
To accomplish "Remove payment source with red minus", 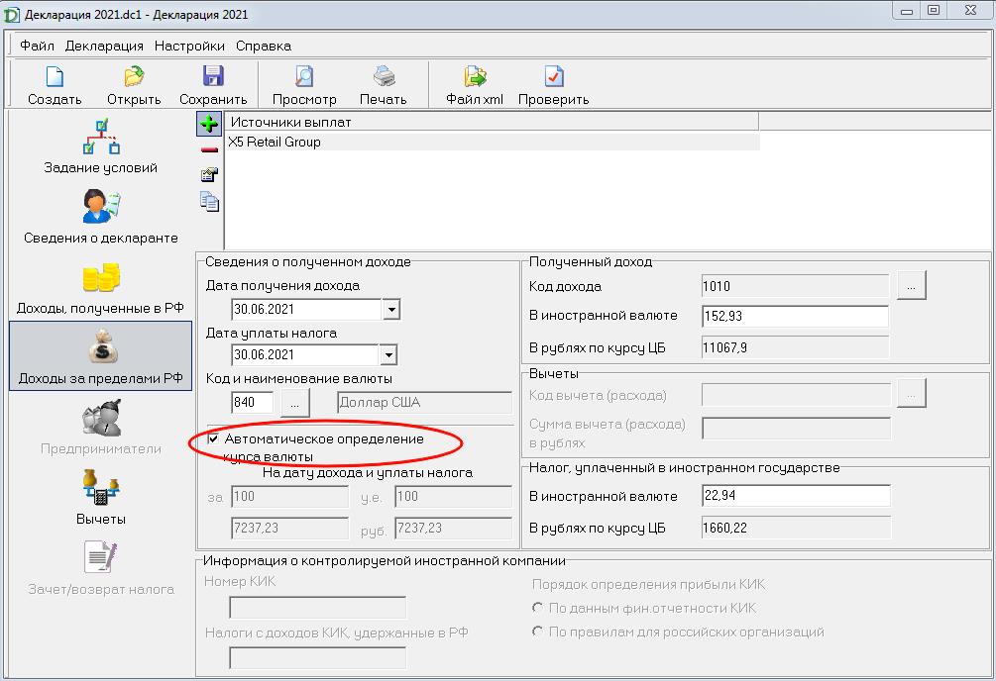I will point(208,150).
